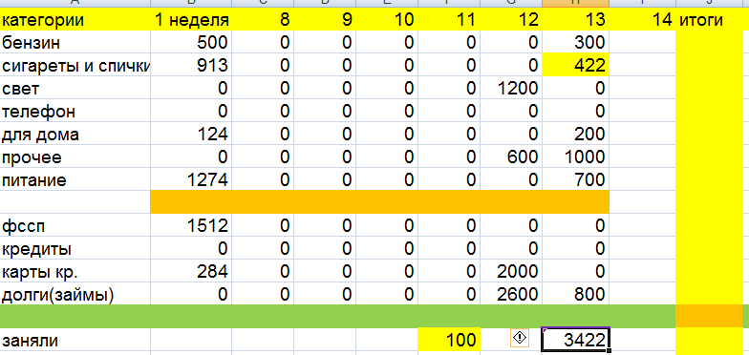Select header cell with day 10

point(387,19)
